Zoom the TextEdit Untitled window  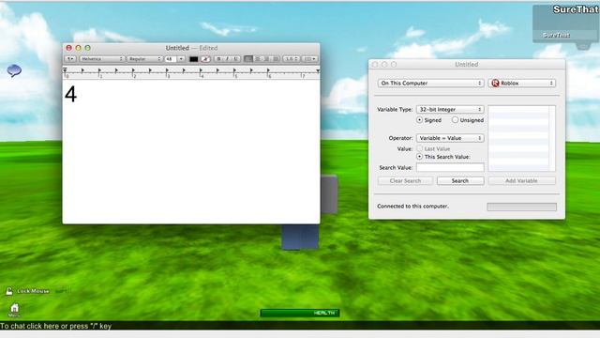pos(87,48)
